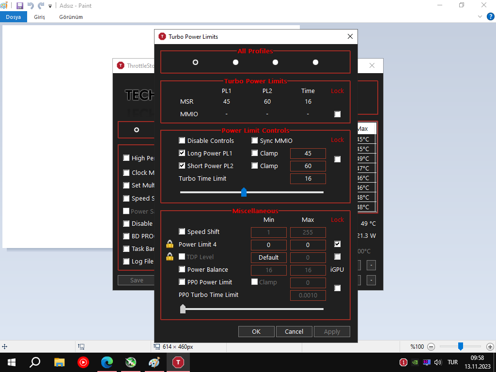Click the Apply button
Image resolution: width=496 pixels, height=372 pixels.
pos(332,331)
